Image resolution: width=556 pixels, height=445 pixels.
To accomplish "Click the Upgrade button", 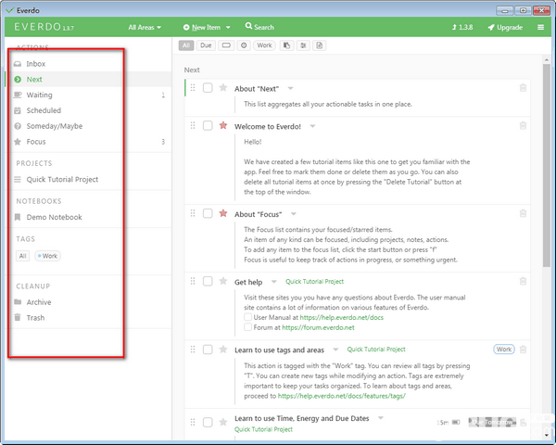I will [505, 27].
